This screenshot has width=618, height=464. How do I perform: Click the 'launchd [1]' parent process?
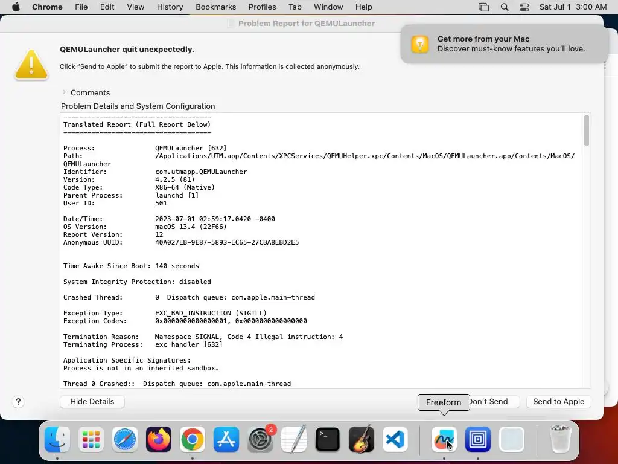click(x=177, y=196)
